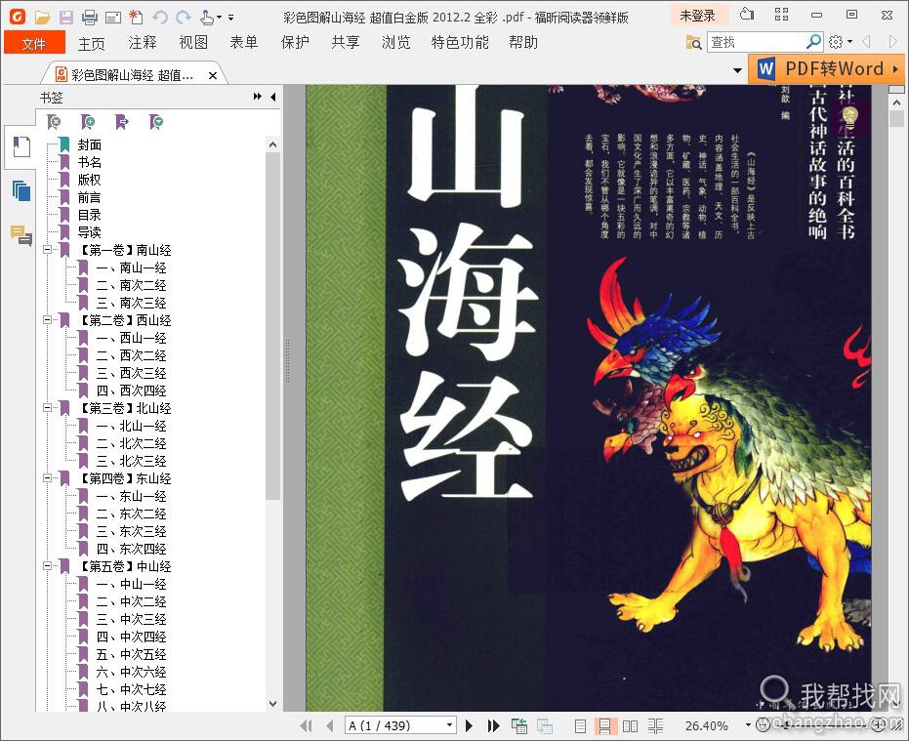
Task: Add new bookmark with the plus bookmark icon
Action: point(88,121)
